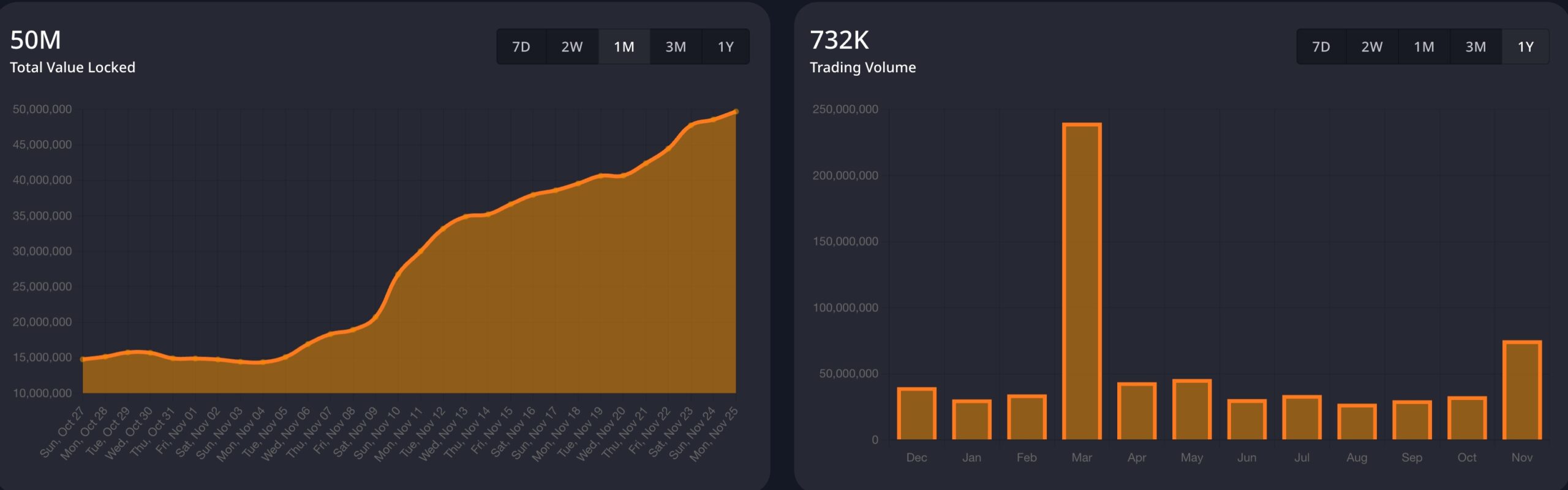
Task: Click the 45,000,000 y-axis label
Action: tap(42, 144)
